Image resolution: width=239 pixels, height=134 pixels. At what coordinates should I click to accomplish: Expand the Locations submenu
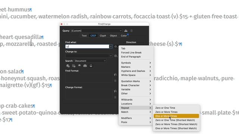click(136, 104)
